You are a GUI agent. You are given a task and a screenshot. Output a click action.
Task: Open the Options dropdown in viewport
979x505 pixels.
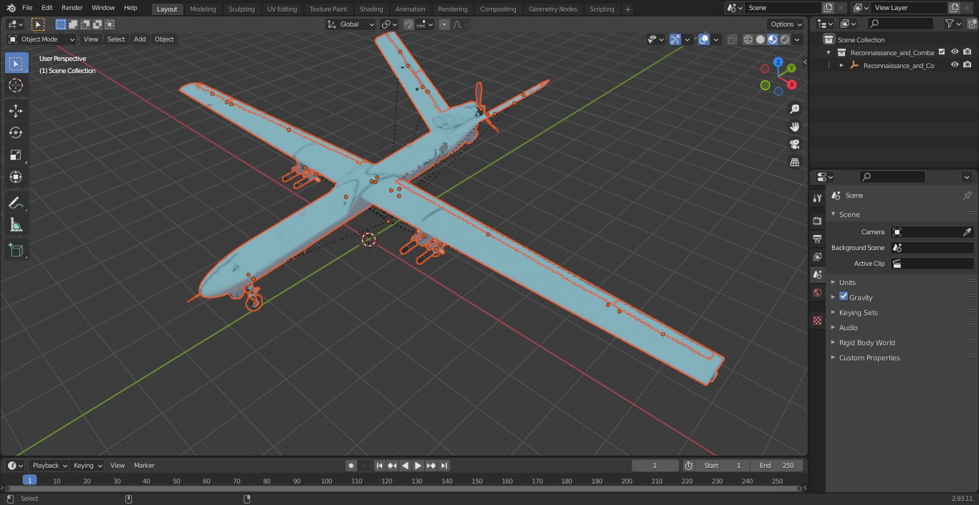(787, 24)
